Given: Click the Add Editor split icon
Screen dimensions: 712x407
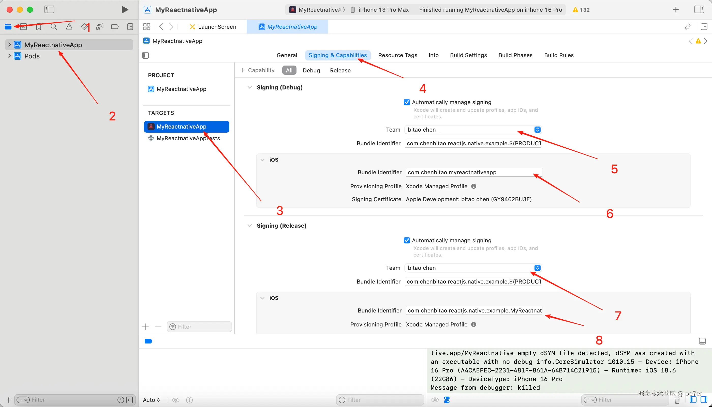Looking at the screenshot, I should [x=704, y=27].
